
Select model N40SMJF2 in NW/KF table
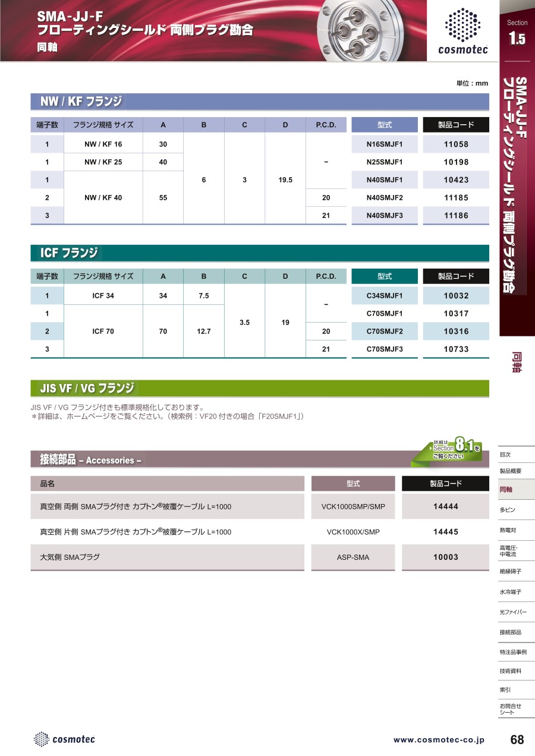click(x=385, y=198)
